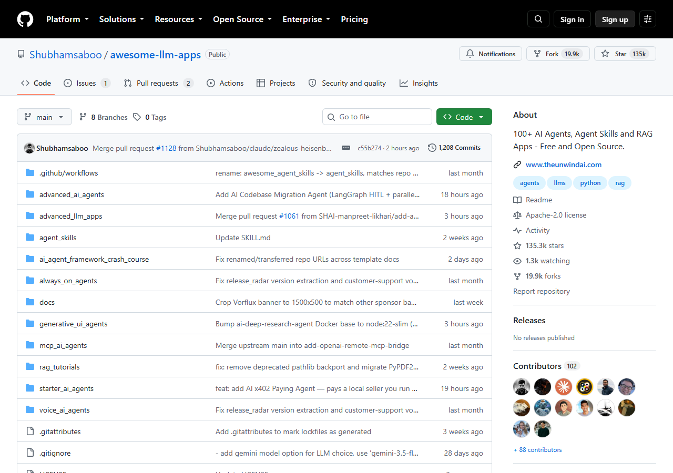Click the llms topic tag
Screen dimensions: 673x473
pyautogui.click(x=560, y=183)
